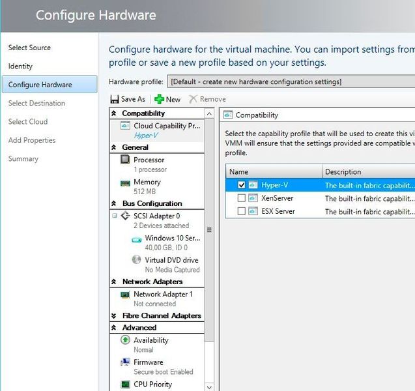Select SCSI Adapter 0 tree entry

pyautogui.click(x=157, y=220)
